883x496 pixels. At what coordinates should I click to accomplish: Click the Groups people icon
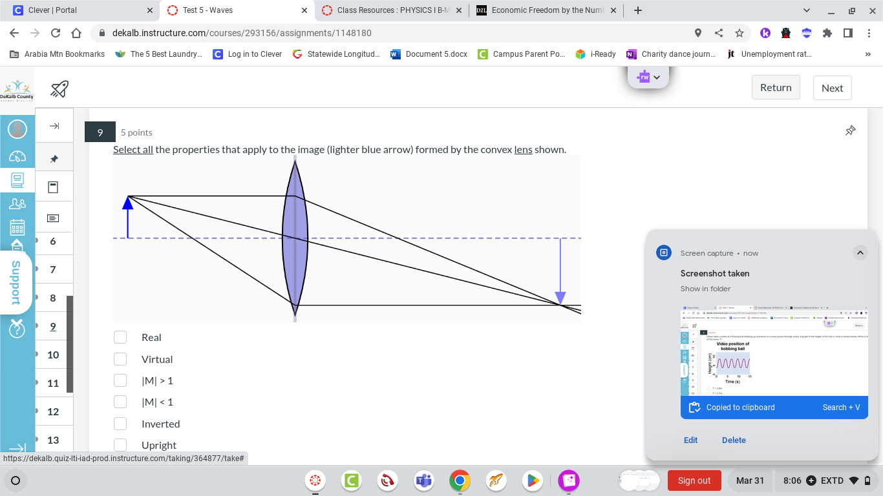point(17,202)
